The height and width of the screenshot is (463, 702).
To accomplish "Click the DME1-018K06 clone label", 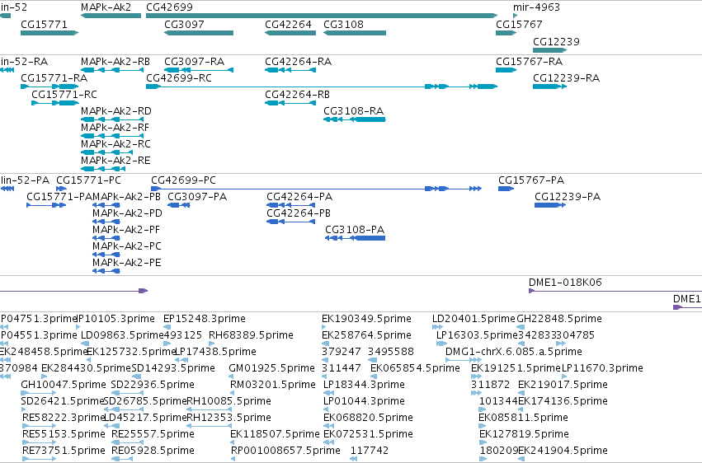I will click(565, 283).
